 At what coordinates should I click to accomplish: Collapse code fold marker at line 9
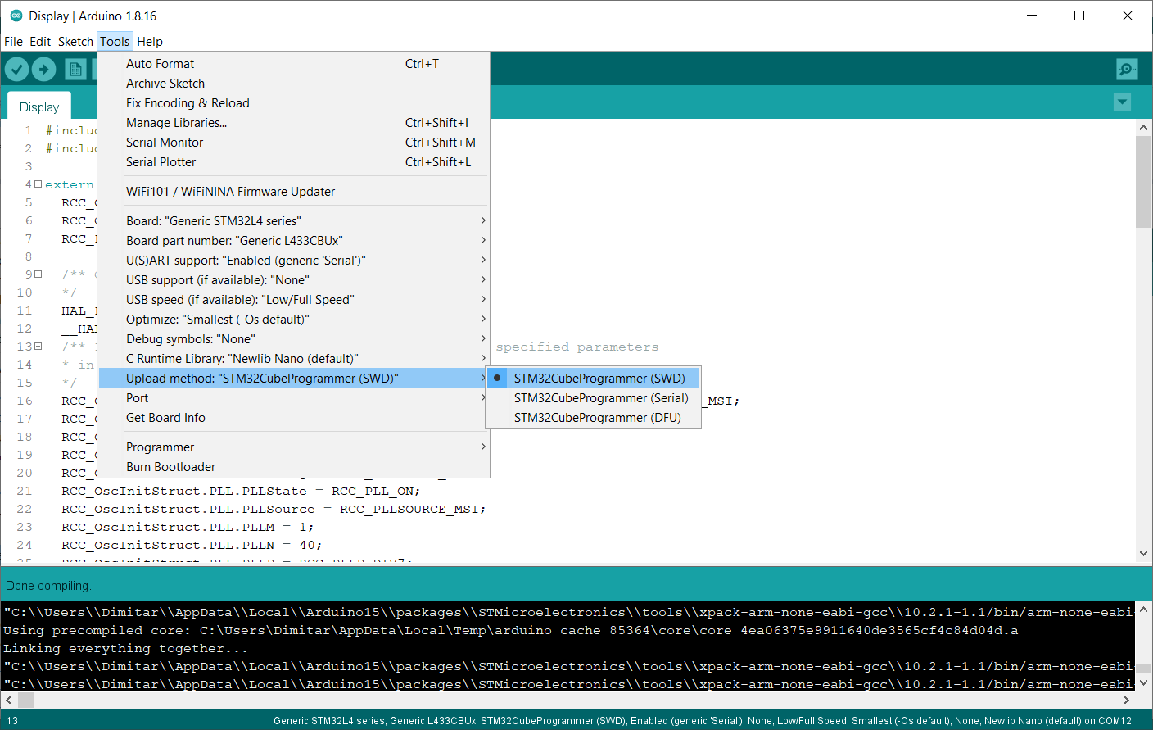click(x=38, y=274)
